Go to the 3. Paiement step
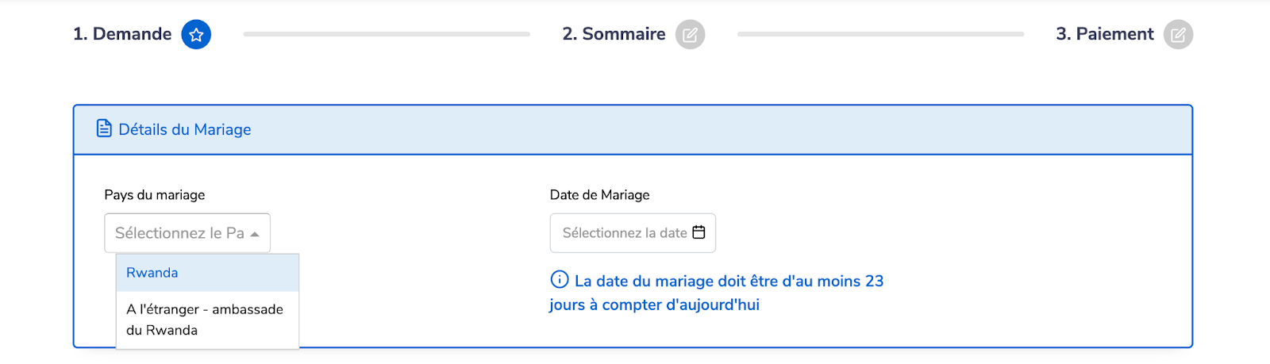Image resolution: width=1270 pixels, height=364 pixels. (1104, 34)
